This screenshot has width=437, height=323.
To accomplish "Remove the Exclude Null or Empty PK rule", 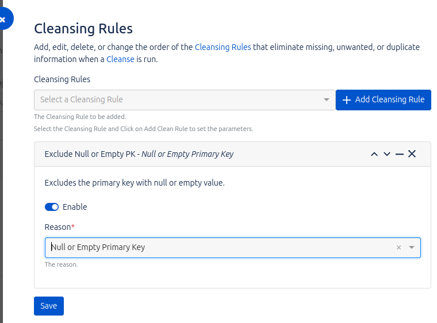I will [412, 154].
